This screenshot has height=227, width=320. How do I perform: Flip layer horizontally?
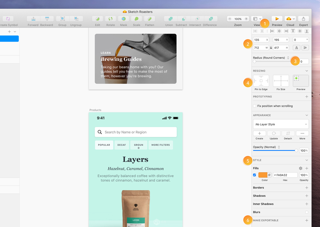click(x=297, y=48)
